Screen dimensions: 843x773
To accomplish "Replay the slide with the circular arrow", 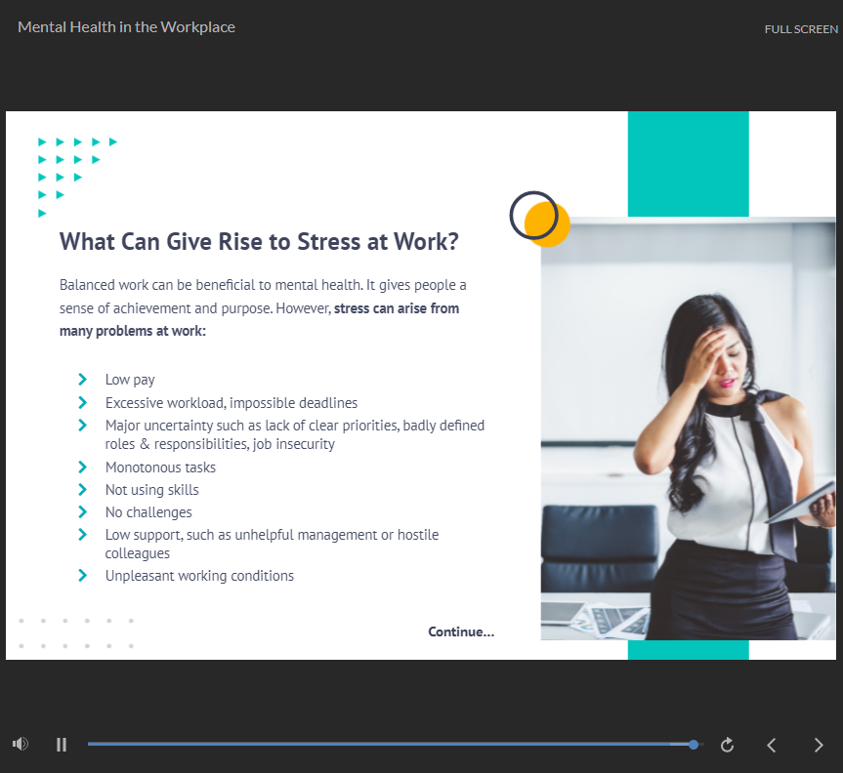I will pos(727,745).
